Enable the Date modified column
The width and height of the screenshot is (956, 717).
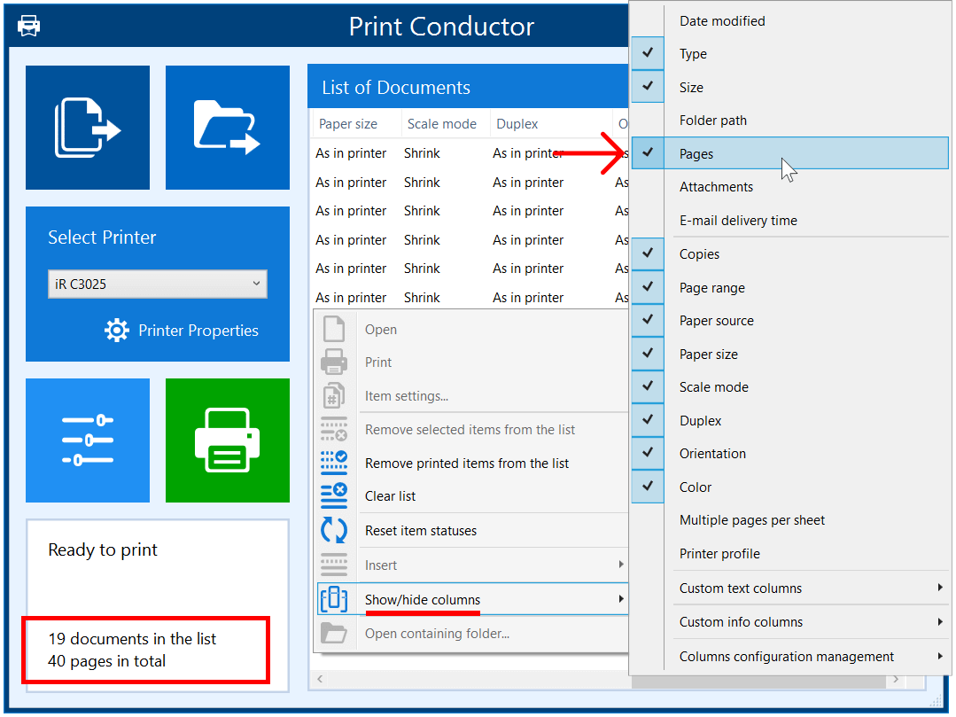pos(721,21)
